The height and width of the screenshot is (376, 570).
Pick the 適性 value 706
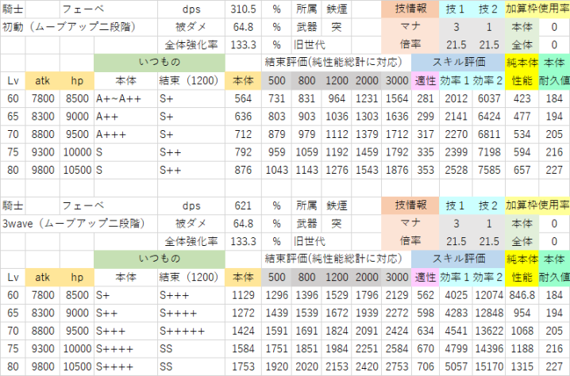[426, 366]
